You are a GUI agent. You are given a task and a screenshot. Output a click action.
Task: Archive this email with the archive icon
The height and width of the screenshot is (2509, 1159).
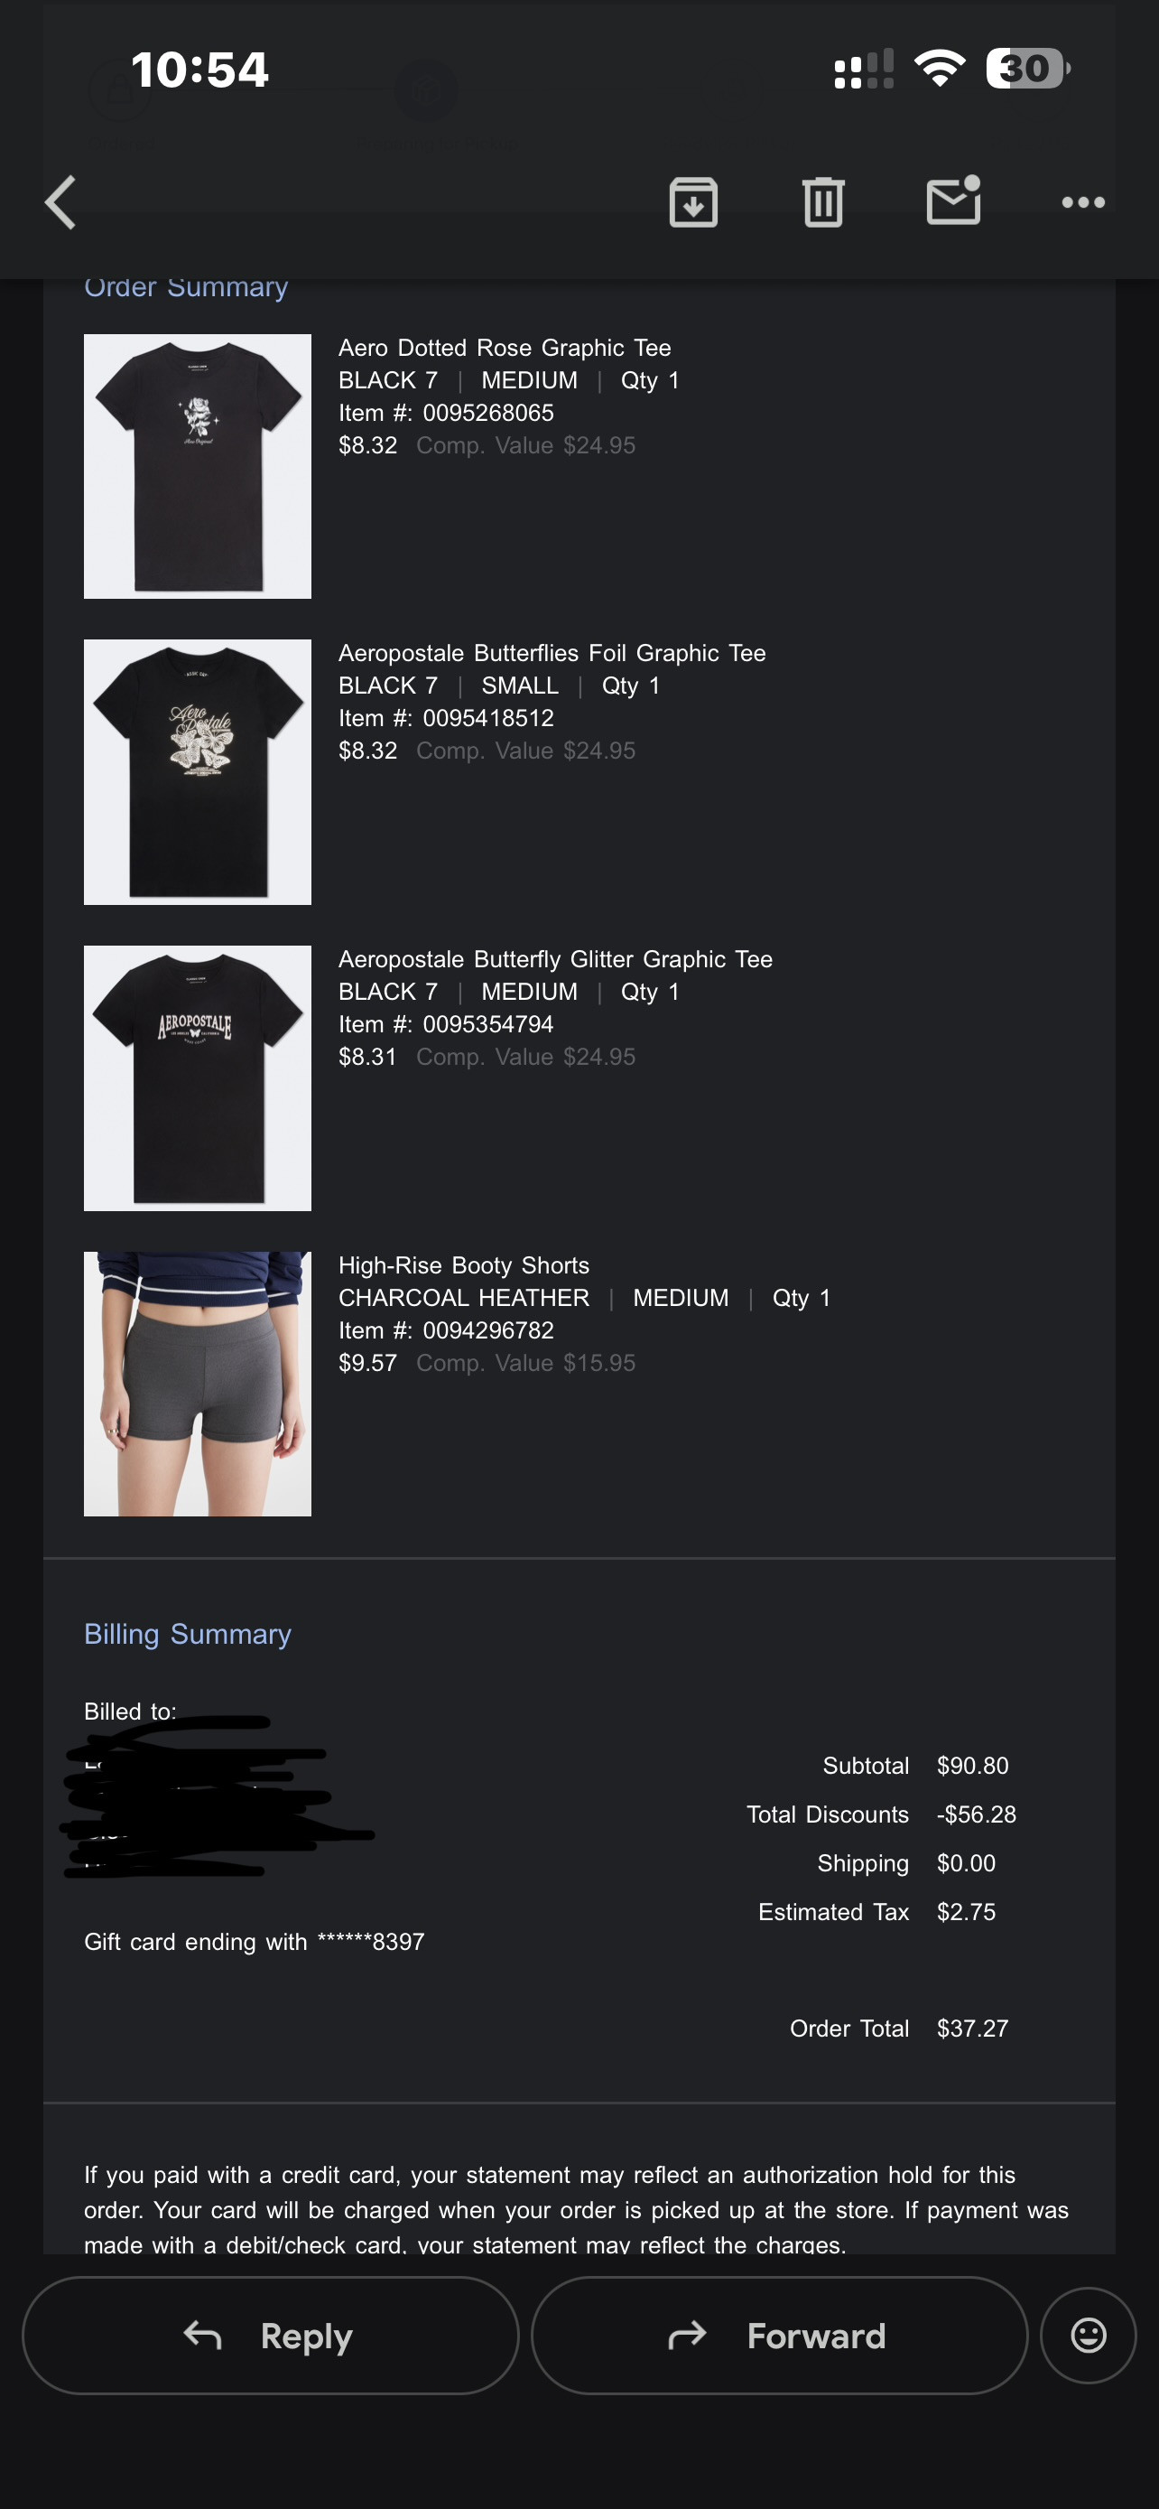693,202
